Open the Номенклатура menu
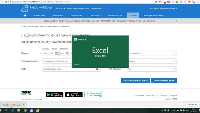 [115, 15]
